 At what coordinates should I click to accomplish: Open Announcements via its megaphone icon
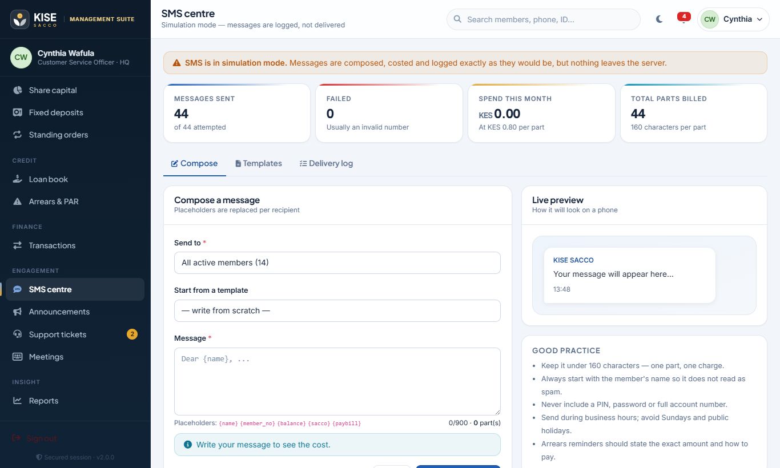[x=17, y=312]
